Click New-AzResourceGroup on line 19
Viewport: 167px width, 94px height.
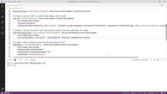[x=38, y=11]
